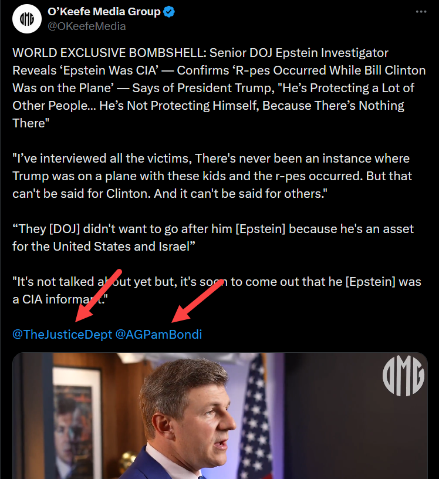Click the OMG watermark logo in video
Screen dimensions: 439x479
click(403, 376)
